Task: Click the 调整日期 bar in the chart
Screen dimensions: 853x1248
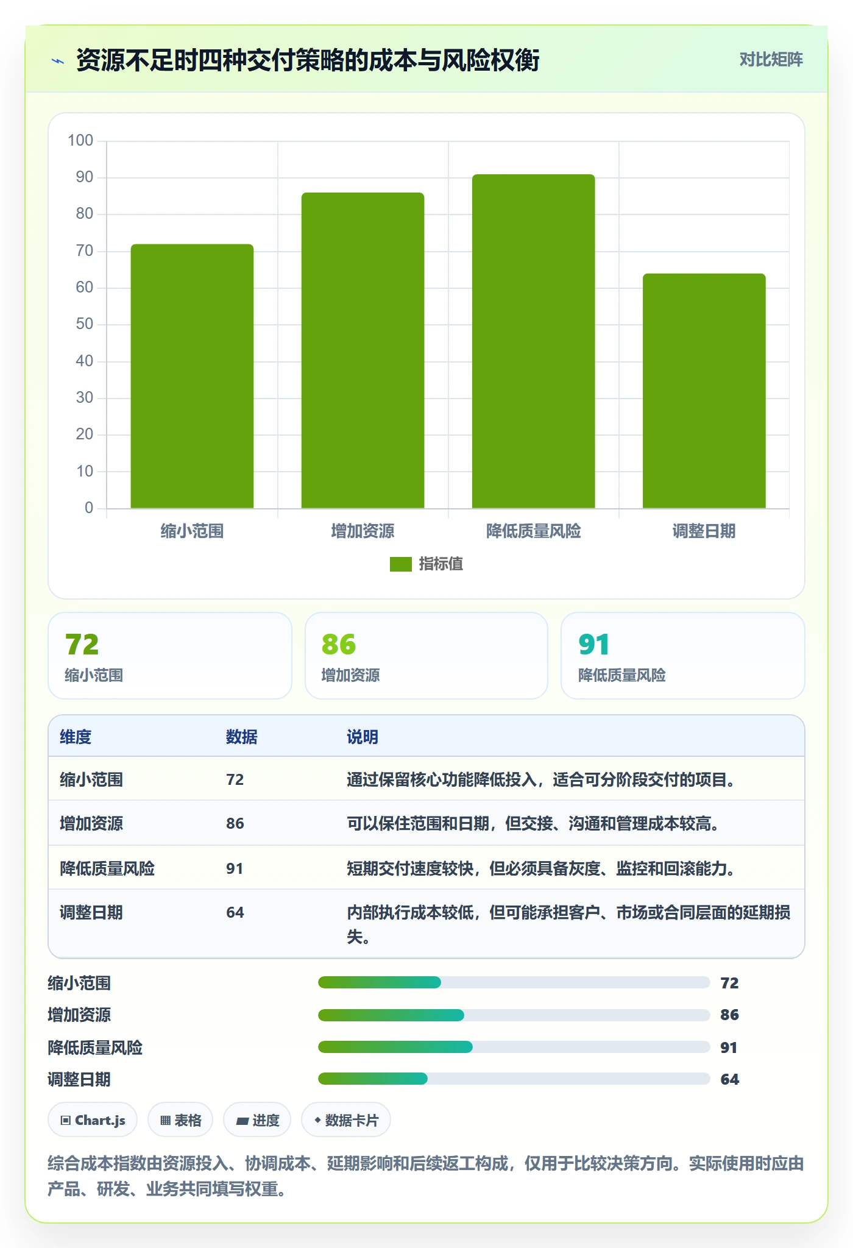Action: pyautogui.click(x=704, y=391)
